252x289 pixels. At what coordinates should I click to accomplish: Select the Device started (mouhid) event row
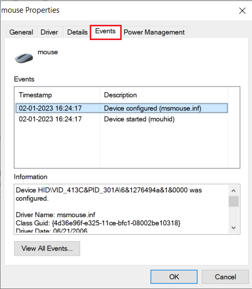tap(122, 119)
